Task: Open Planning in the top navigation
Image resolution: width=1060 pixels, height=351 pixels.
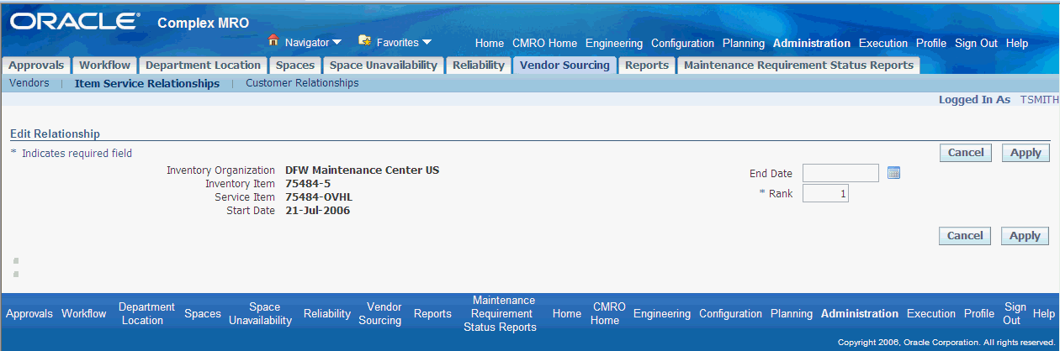Action: (x=744, y=43)
